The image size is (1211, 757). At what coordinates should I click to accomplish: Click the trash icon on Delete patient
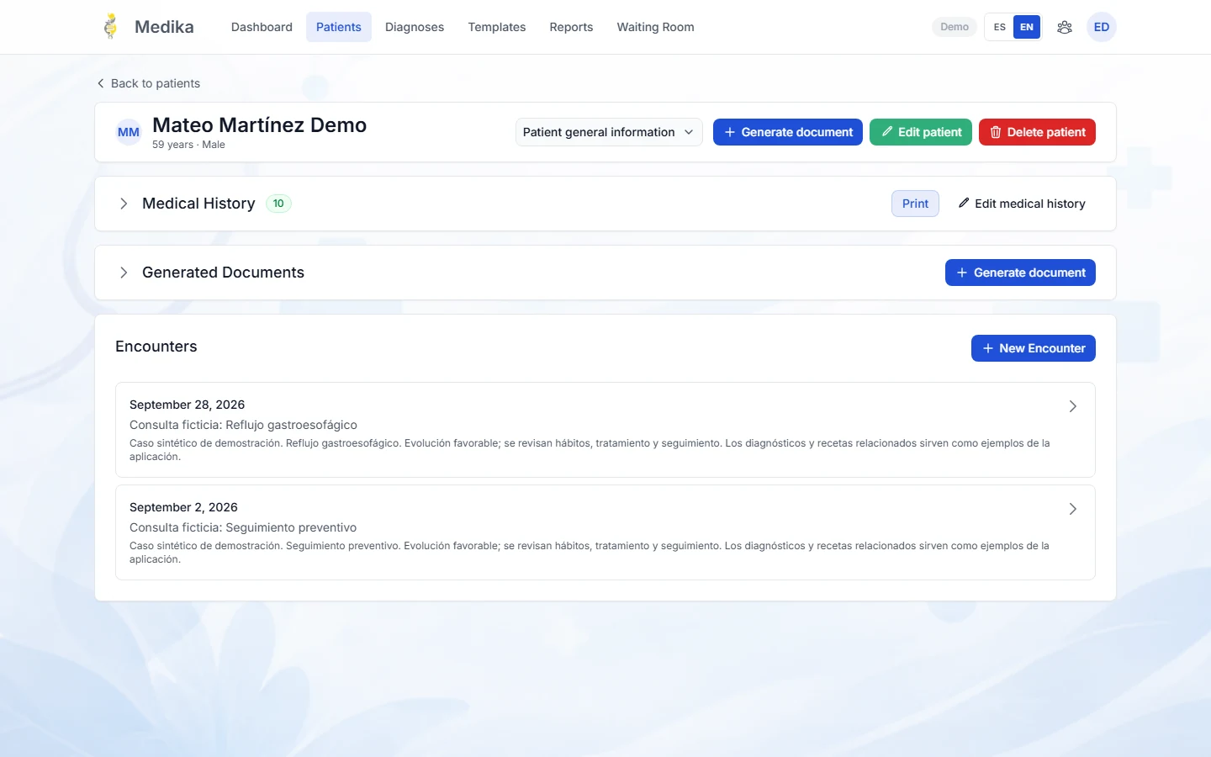(x=996, y=132)
